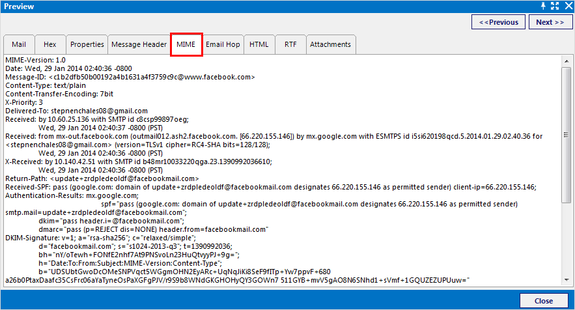The width and height of the screenshot is (575, 310).
Task: Click the Received: from mx-out.facebook.com line
Action: [x=273, y=136]
